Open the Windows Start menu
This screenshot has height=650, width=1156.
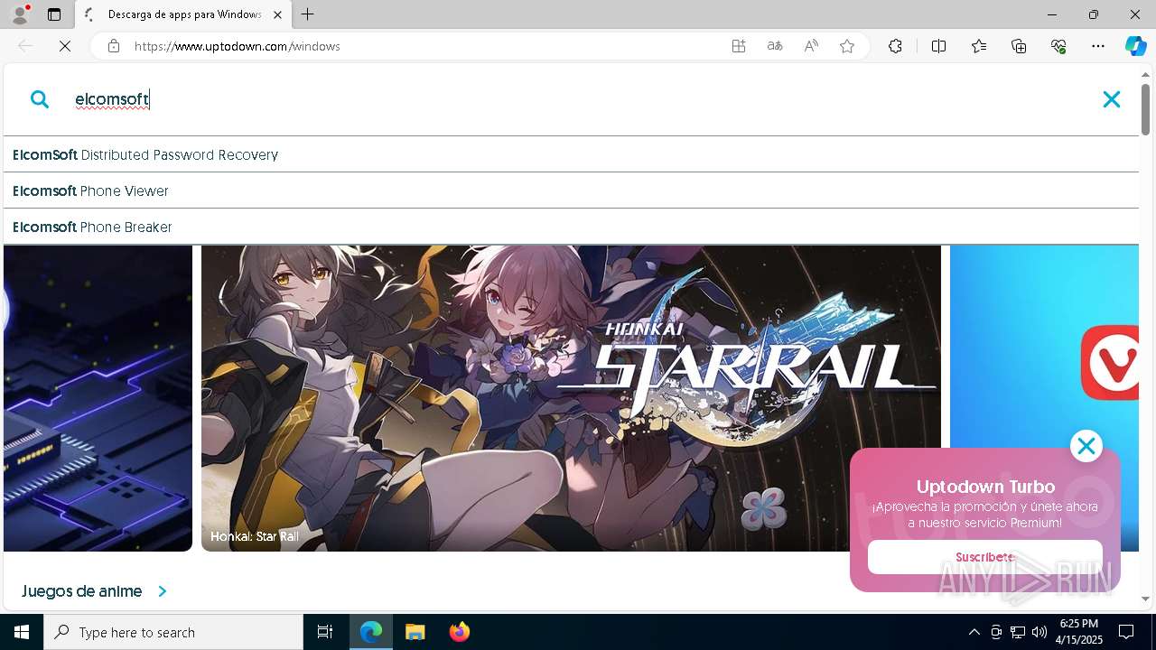point(22,632)
